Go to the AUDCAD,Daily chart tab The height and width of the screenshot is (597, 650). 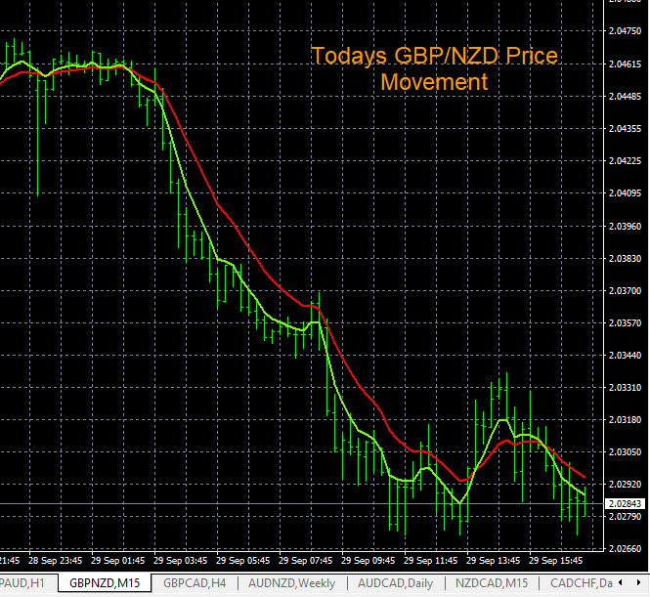point(395,583)
